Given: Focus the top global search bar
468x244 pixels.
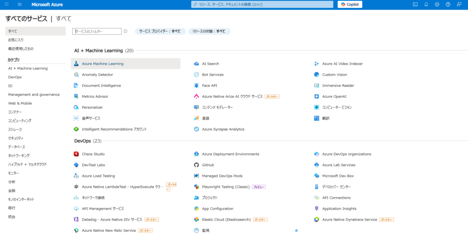Looking at the screenshot, I should pyautogui.click(x=262, y=5).
